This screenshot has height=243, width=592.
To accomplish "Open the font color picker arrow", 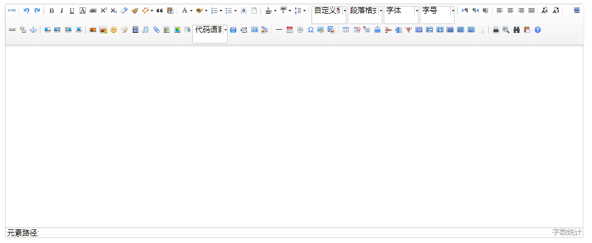I will point(191,11).
